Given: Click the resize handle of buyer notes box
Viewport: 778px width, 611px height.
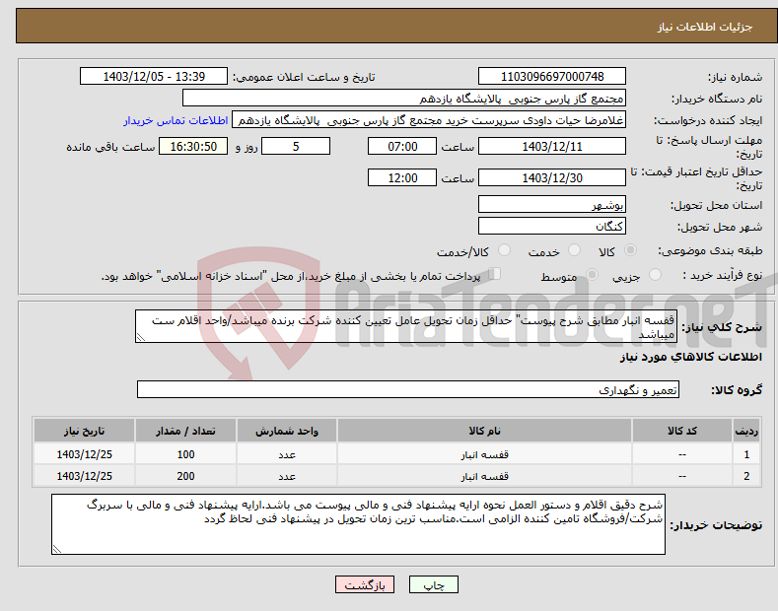Looking at the screenshot, I should click(56, 549).
